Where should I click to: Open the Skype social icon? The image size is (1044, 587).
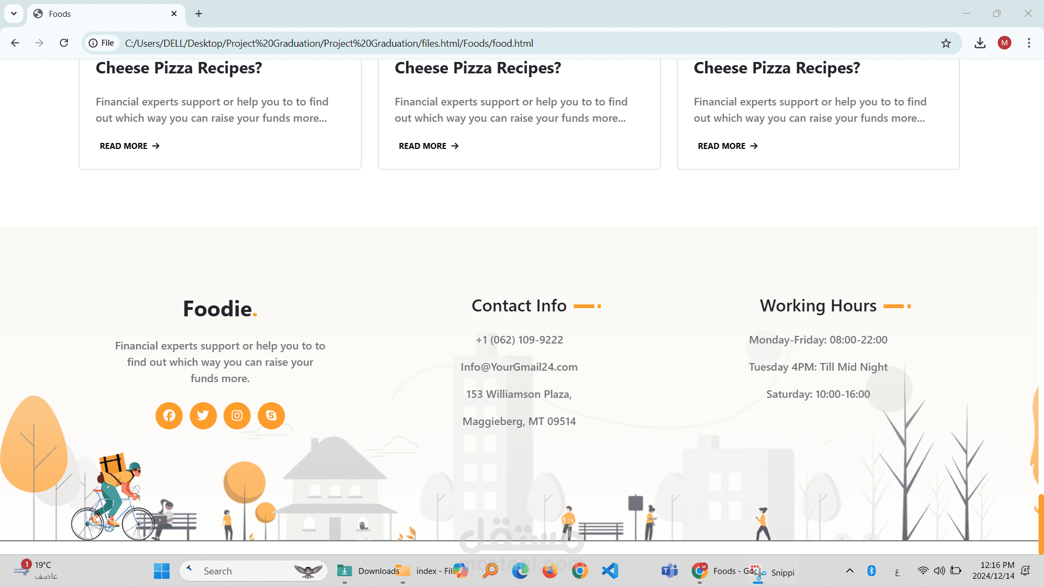click(x=271, y=416)
